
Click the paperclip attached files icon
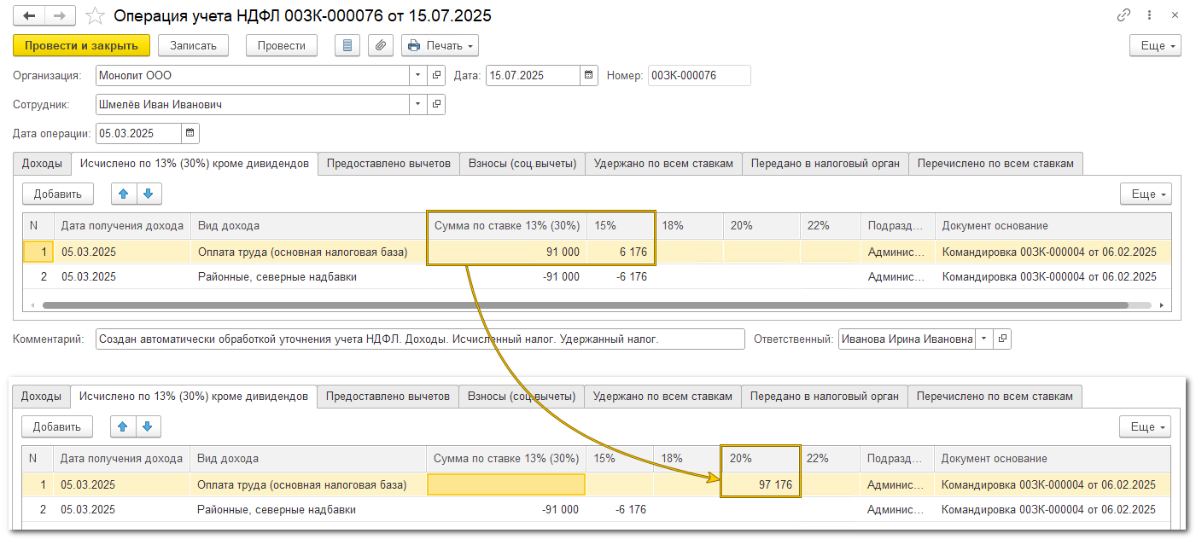(381, 46)
